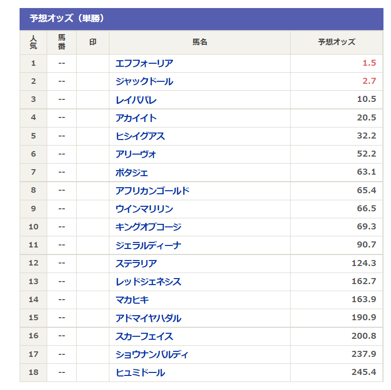Viewport: 391px width, 390px height.
Task: Open horse link エフフォーリア
Action: point(144,63)
